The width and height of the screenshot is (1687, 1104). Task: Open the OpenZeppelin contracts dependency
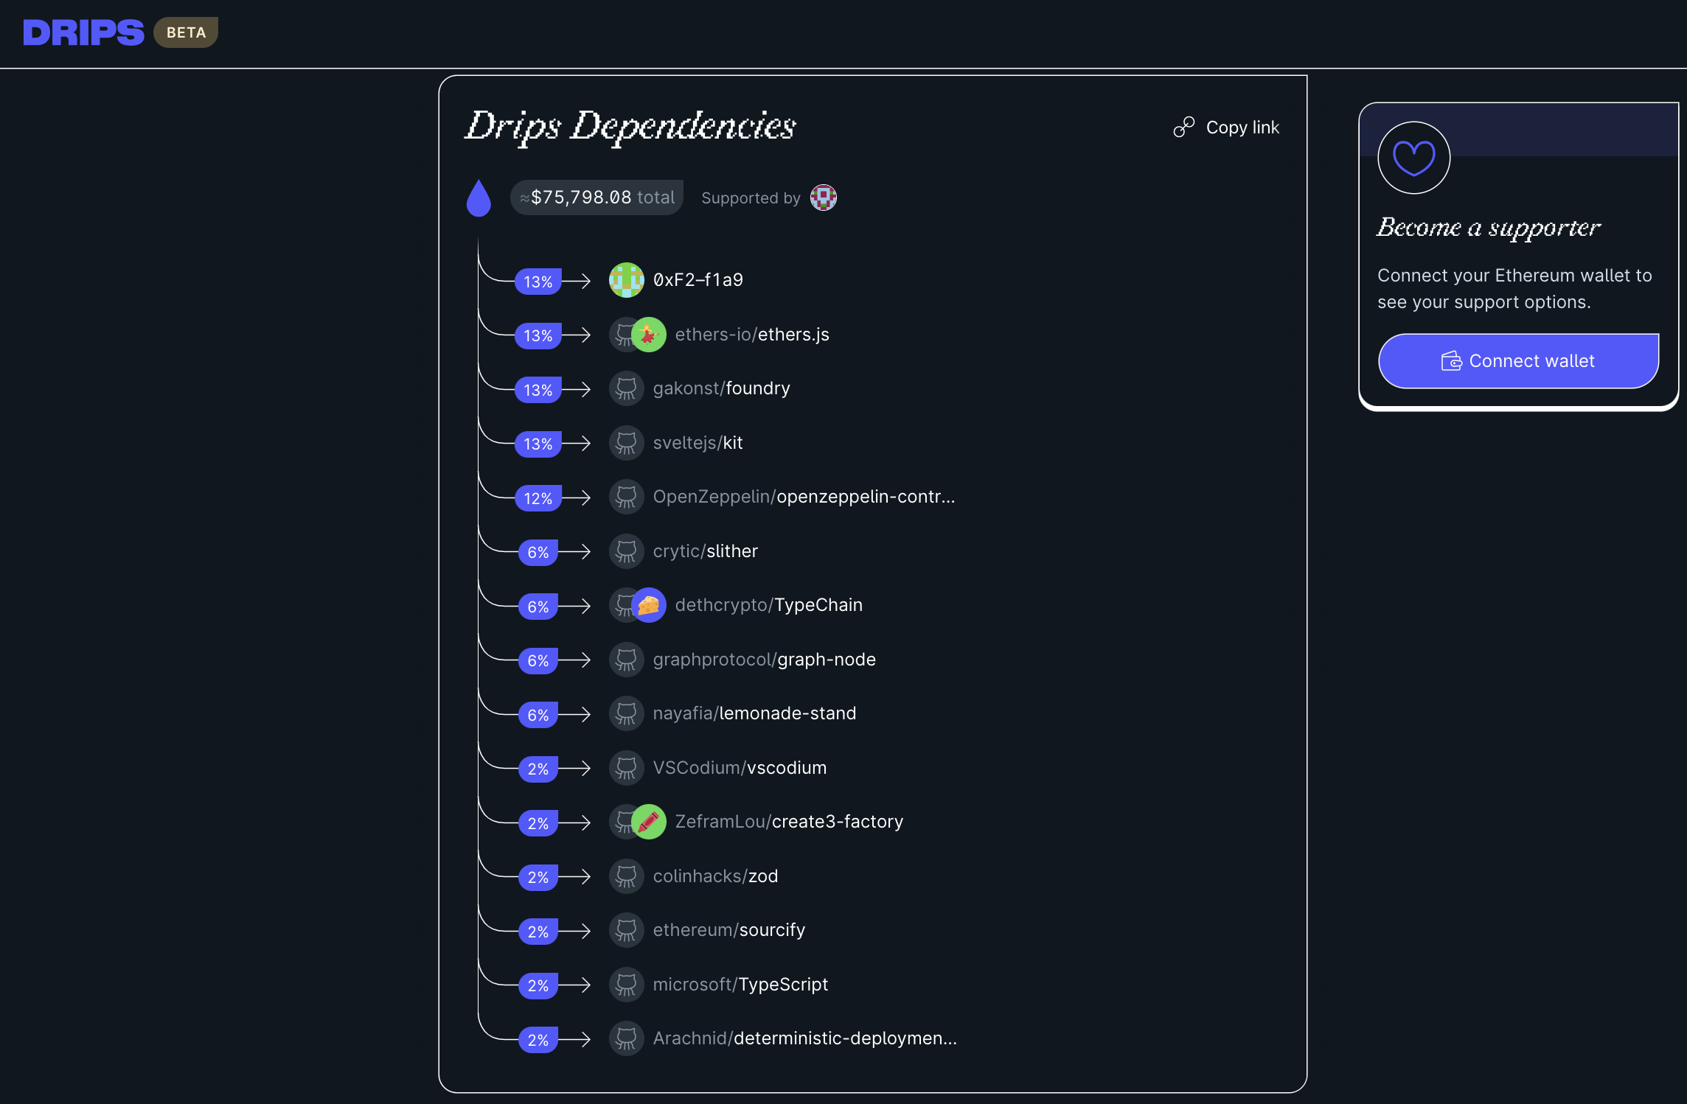click(x=804, y=497)
